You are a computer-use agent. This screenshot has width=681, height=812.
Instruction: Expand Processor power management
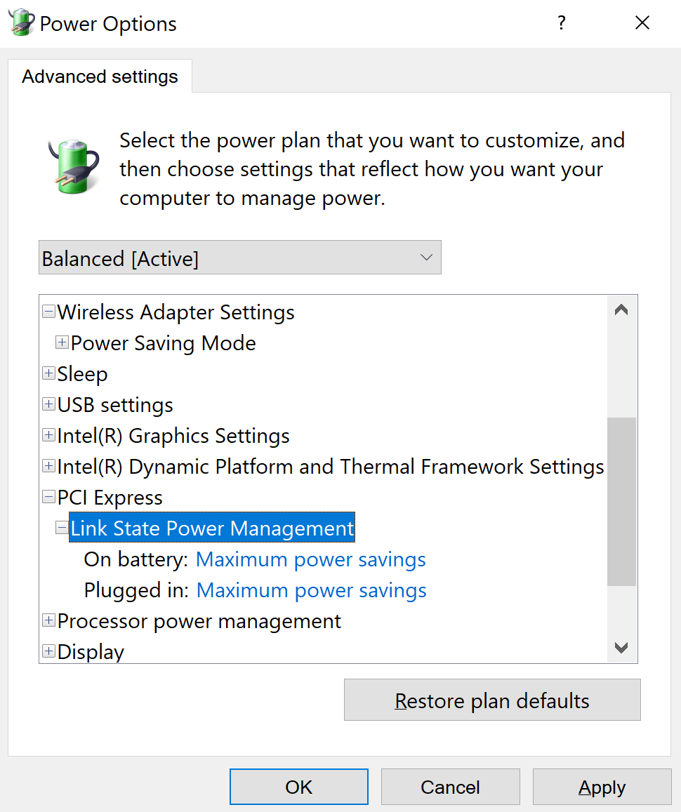(x=48, y=620)
